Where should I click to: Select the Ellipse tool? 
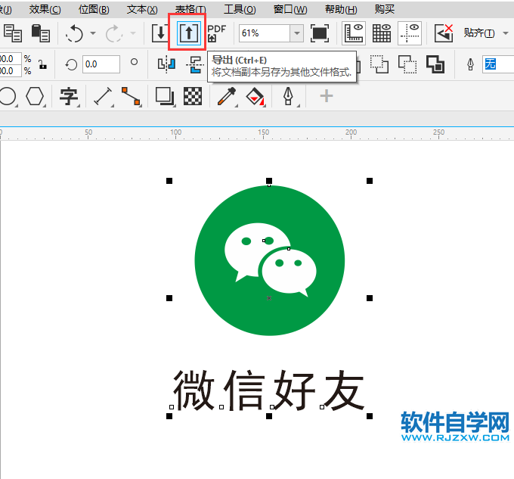coord(8,96)
